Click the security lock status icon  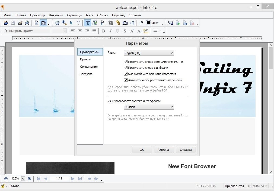point(3,186)
